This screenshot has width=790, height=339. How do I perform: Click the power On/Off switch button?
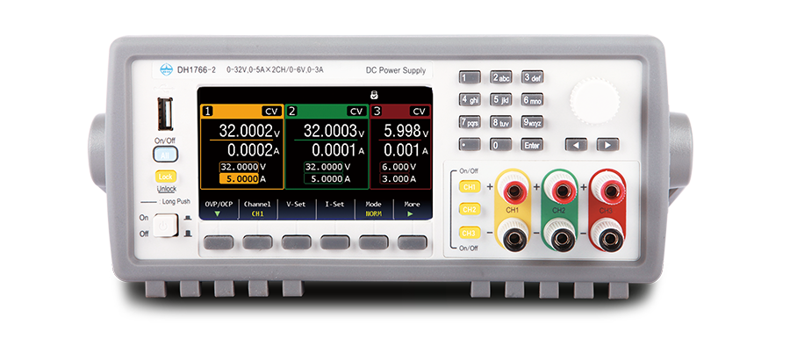click(x=165, y=226)
